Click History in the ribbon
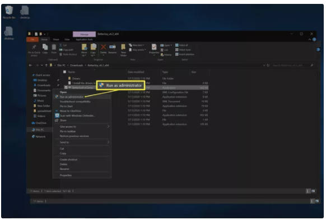The image size is (326, 220). point(166,55)
